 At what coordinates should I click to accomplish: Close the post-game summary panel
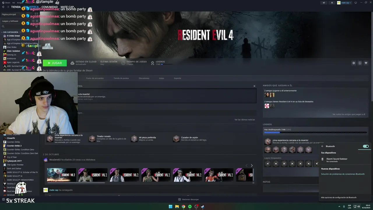[254, 86]
